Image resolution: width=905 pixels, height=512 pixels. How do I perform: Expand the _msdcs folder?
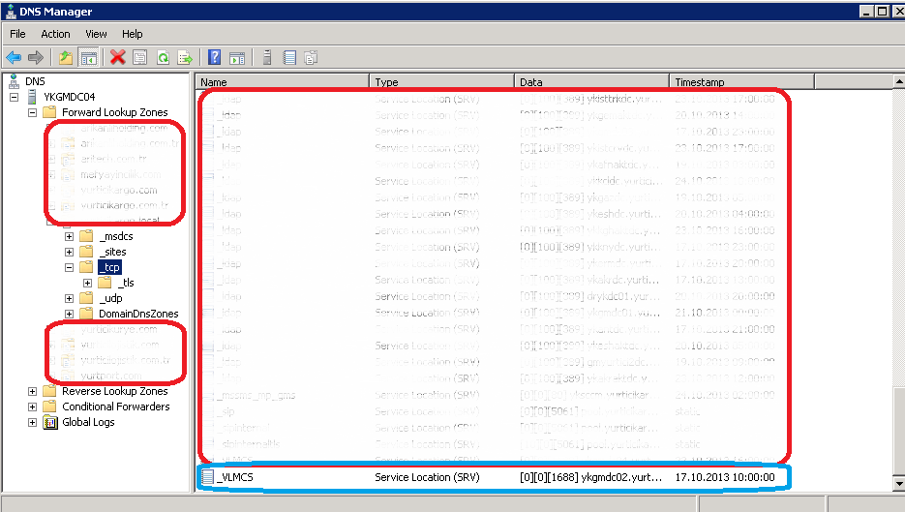(70, 237)
